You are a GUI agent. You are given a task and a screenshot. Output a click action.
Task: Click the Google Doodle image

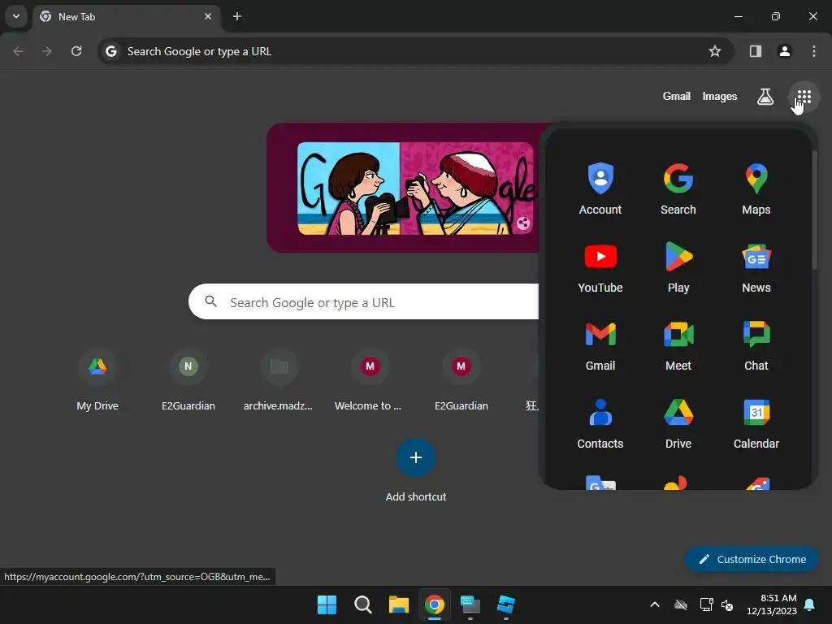click(x=415, y=188)
